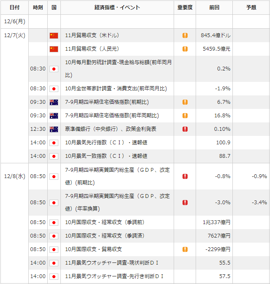Click event 10月国際収支・経常収支（季調前）
This screenshot has width=270, height=284.
click(x=105, y=222)
